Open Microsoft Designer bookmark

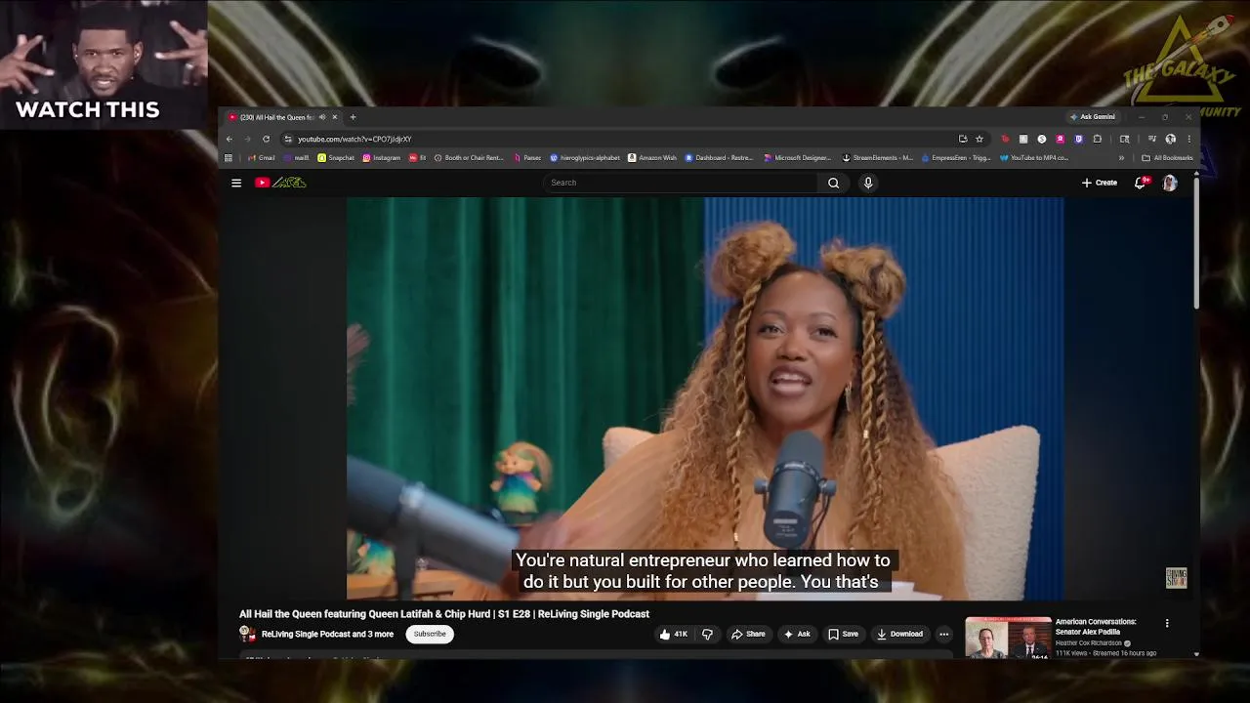(798, 158)
